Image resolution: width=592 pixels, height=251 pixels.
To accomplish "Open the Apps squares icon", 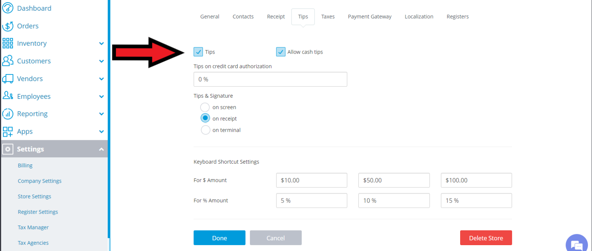I will click(x=8, y=131).
